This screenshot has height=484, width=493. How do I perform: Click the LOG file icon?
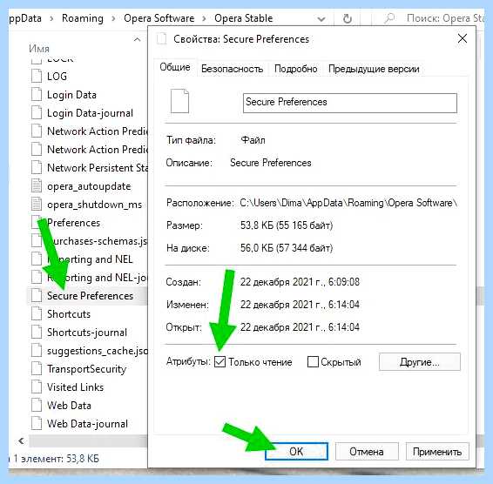click(x=37, y=76)
